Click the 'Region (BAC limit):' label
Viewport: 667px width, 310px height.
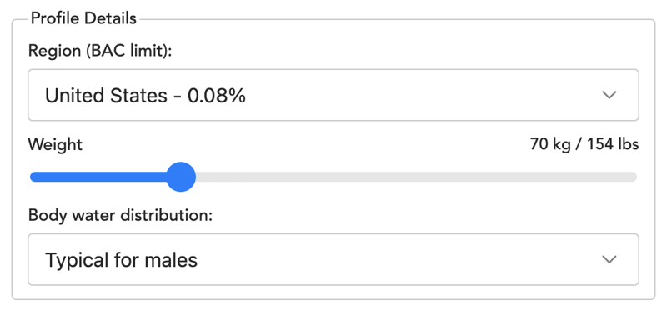[x=100, y=52]
